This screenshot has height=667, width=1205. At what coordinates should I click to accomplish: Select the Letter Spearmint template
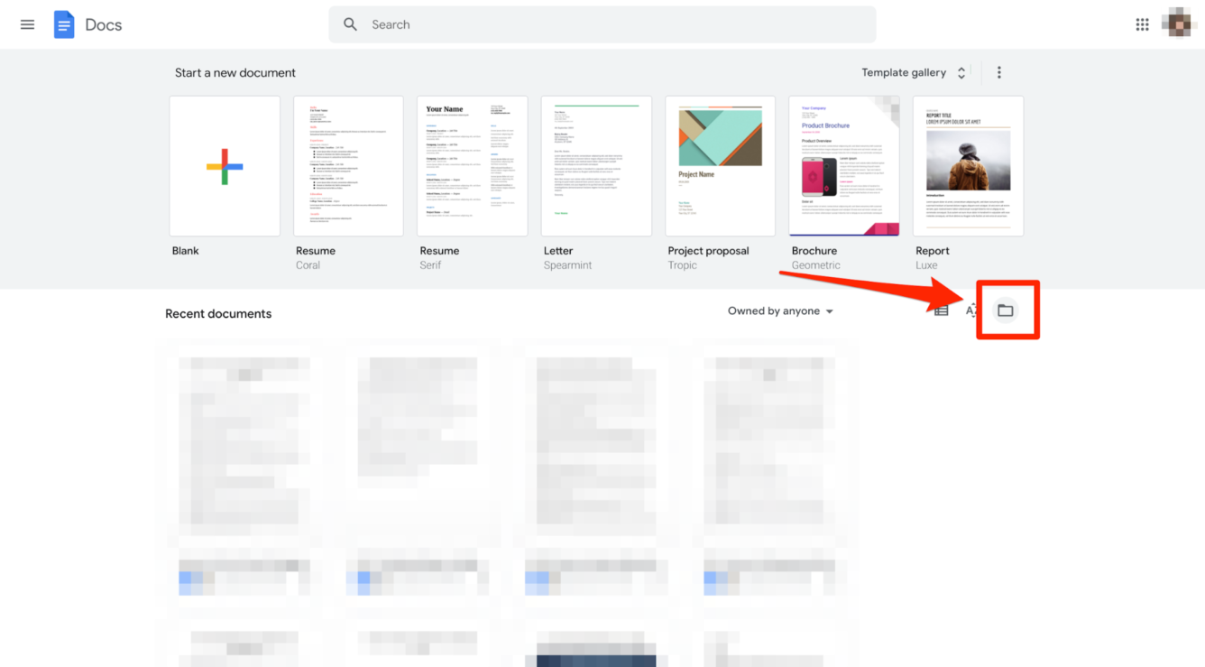[x=596, y=166]
